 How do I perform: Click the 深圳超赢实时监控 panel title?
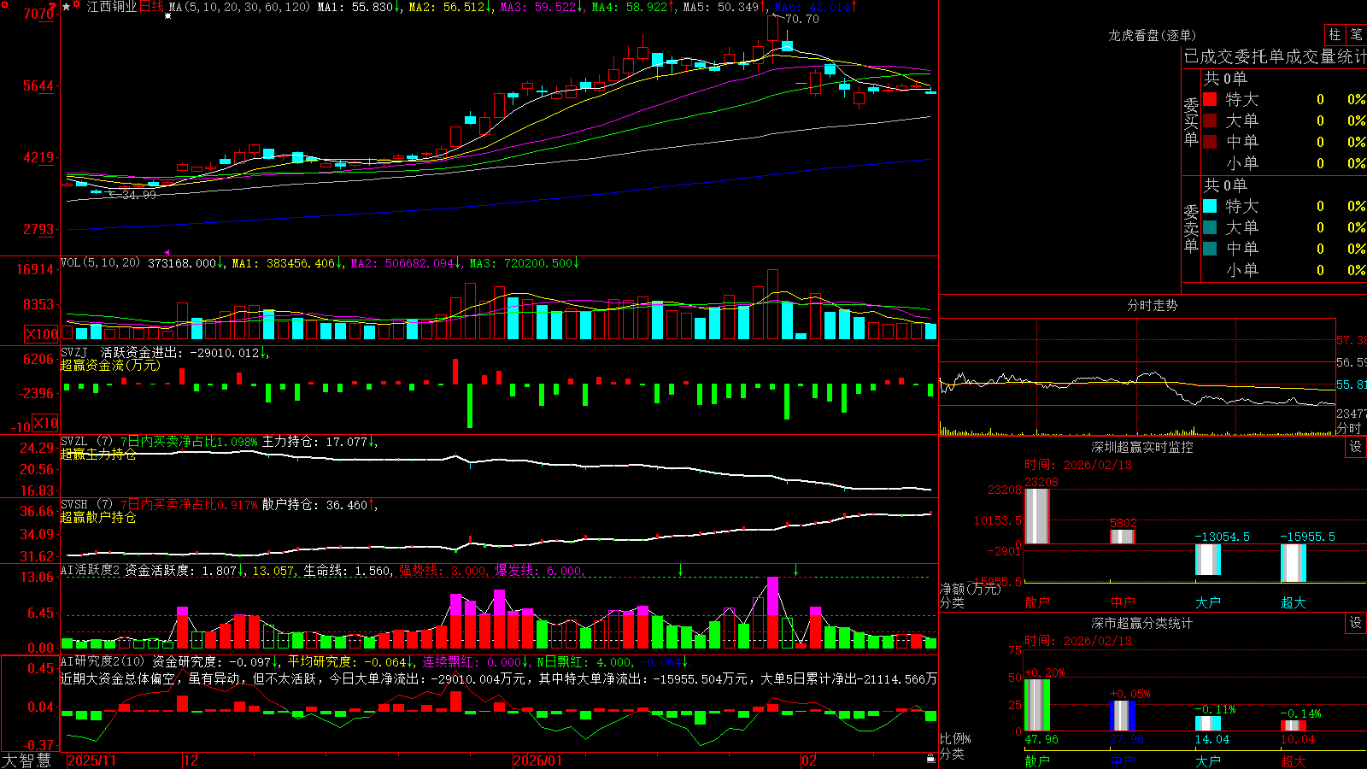1142,447
